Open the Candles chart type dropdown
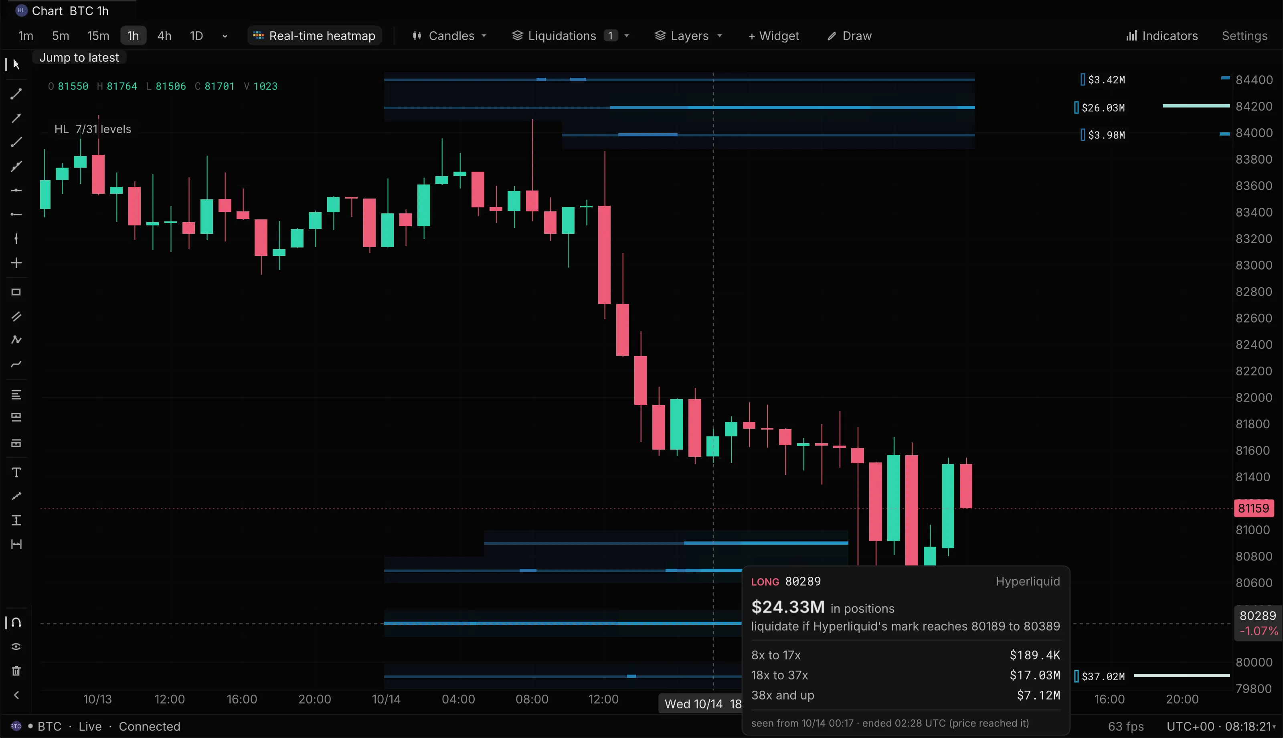Screen dimensions: 1283x738 click(450, 35)
